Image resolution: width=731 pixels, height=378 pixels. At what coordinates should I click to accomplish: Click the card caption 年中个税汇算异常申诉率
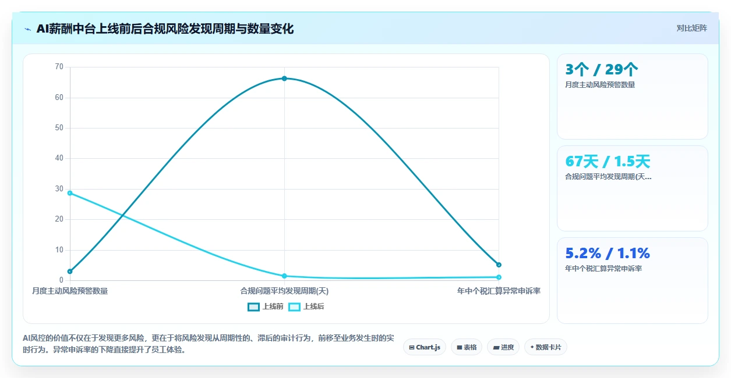click(x=603, y=269)
